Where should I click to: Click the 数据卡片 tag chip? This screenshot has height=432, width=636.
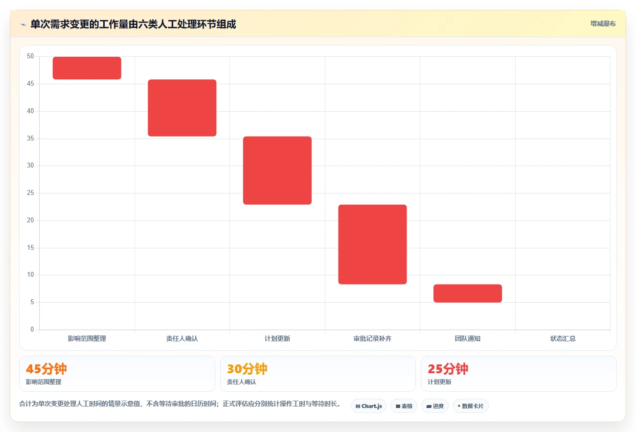point(471,406)
